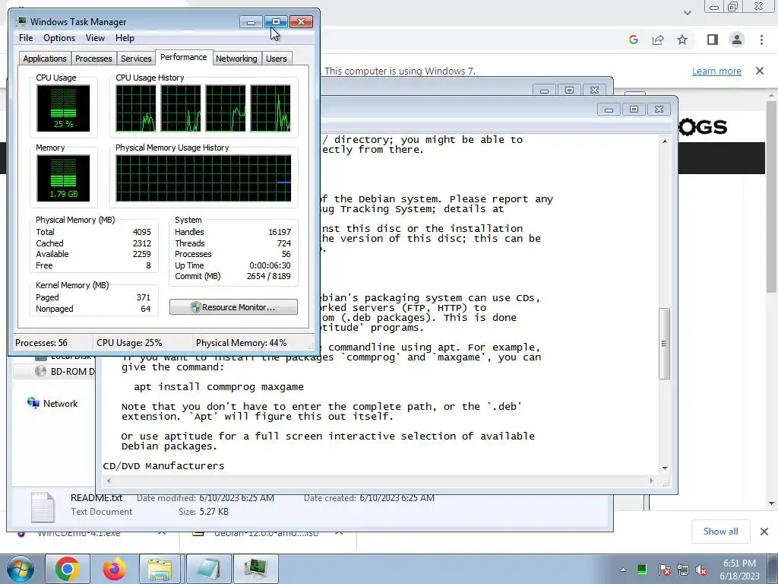Click the Notepad horizontal scroll left arrow

pos(109,481)
